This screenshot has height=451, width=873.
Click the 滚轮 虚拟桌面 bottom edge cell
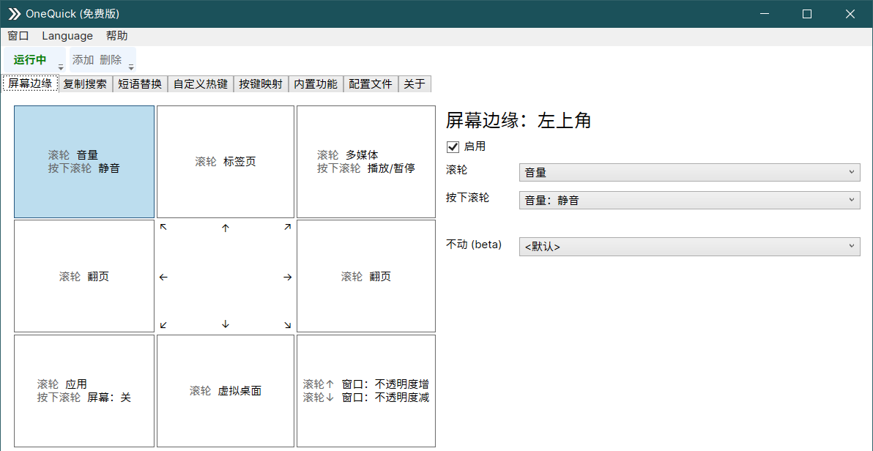(x=225, y=390)
